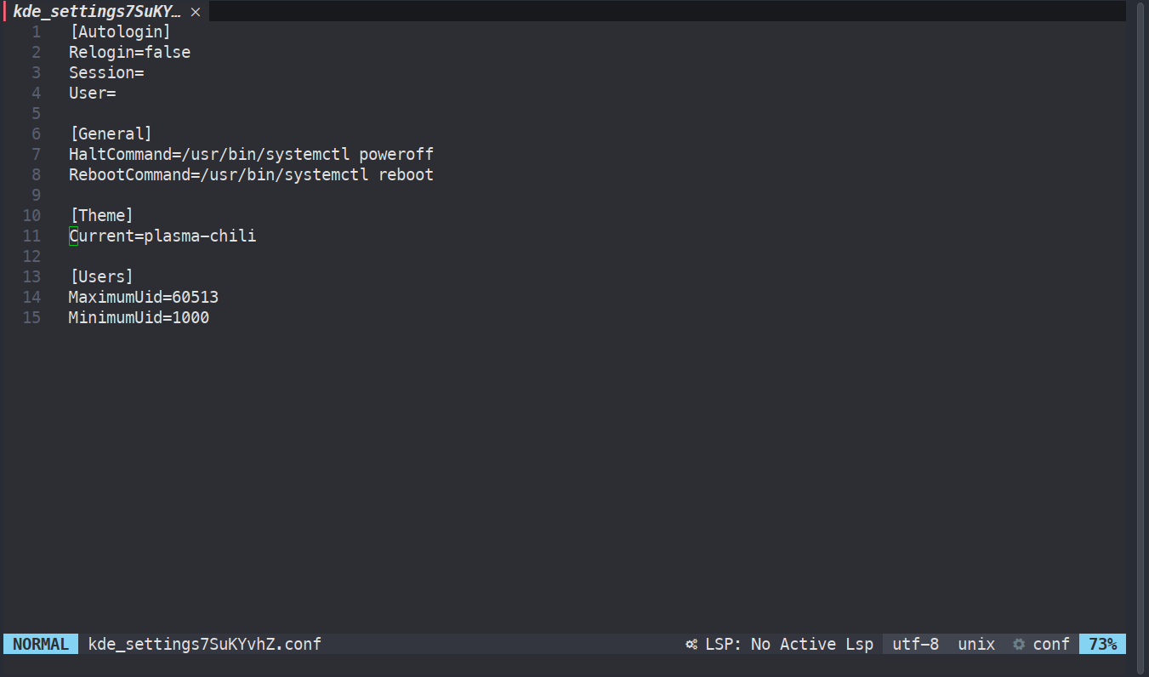Viewport: 1149px width, 677px height.
Task: Click on the MaximumUid=60513 line
Action: click(x=144, y=297)
